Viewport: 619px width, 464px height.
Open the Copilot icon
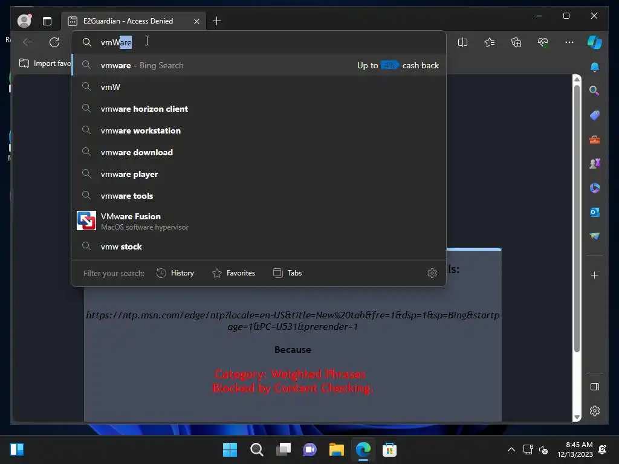tap(595, 42)
